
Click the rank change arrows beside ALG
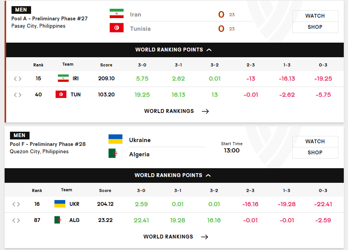(16, 220)
